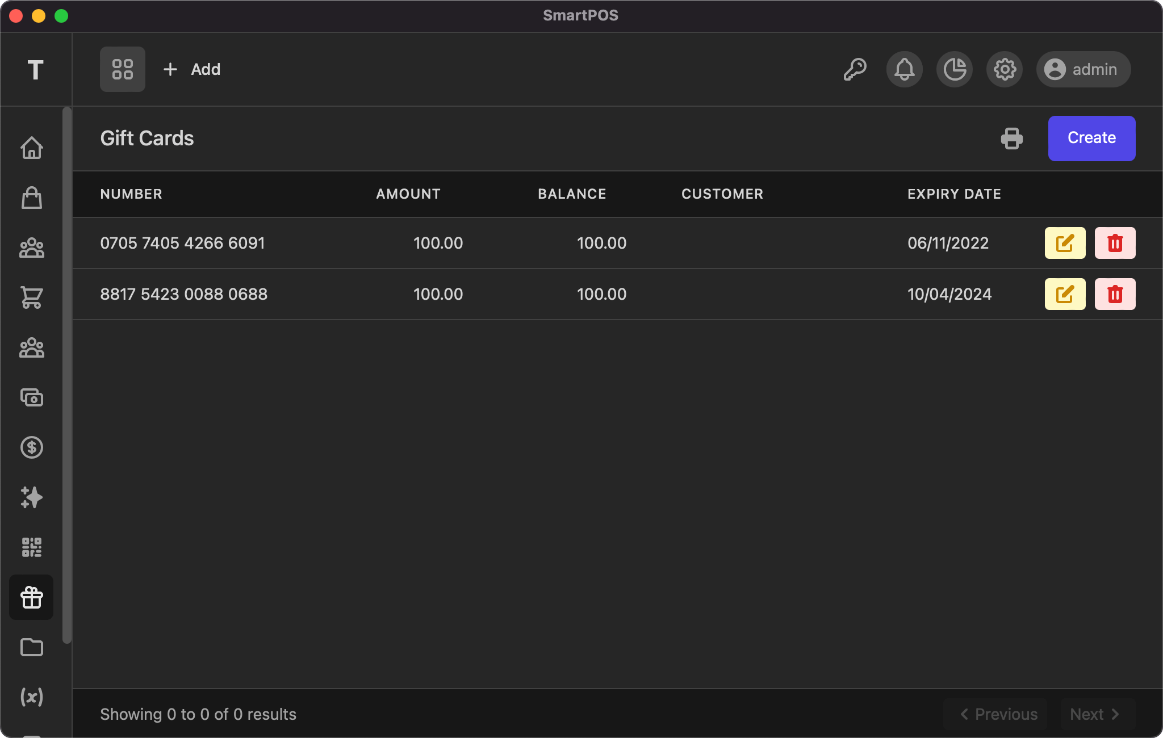Open notifications bell icon

[x=905, y=69]
